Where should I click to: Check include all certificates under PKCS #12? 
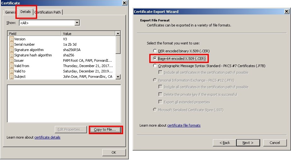click(x=160, y=87)
